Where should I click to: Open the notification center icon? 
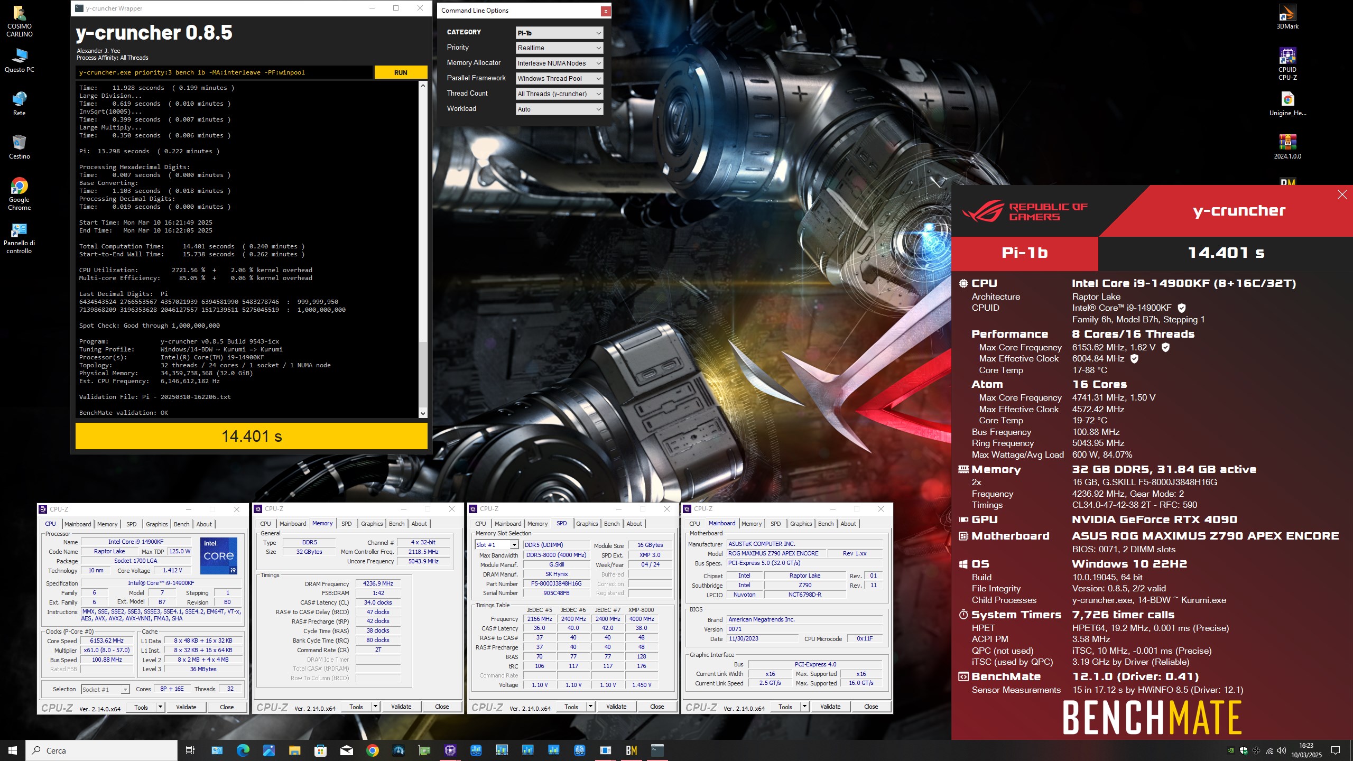[x=1336, y=750]
